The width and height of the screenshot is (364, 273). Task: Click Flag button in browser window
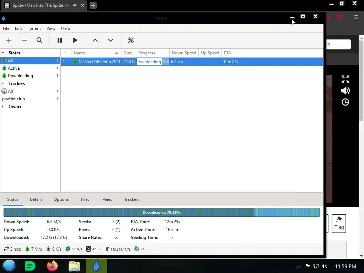tap(339, 223)
